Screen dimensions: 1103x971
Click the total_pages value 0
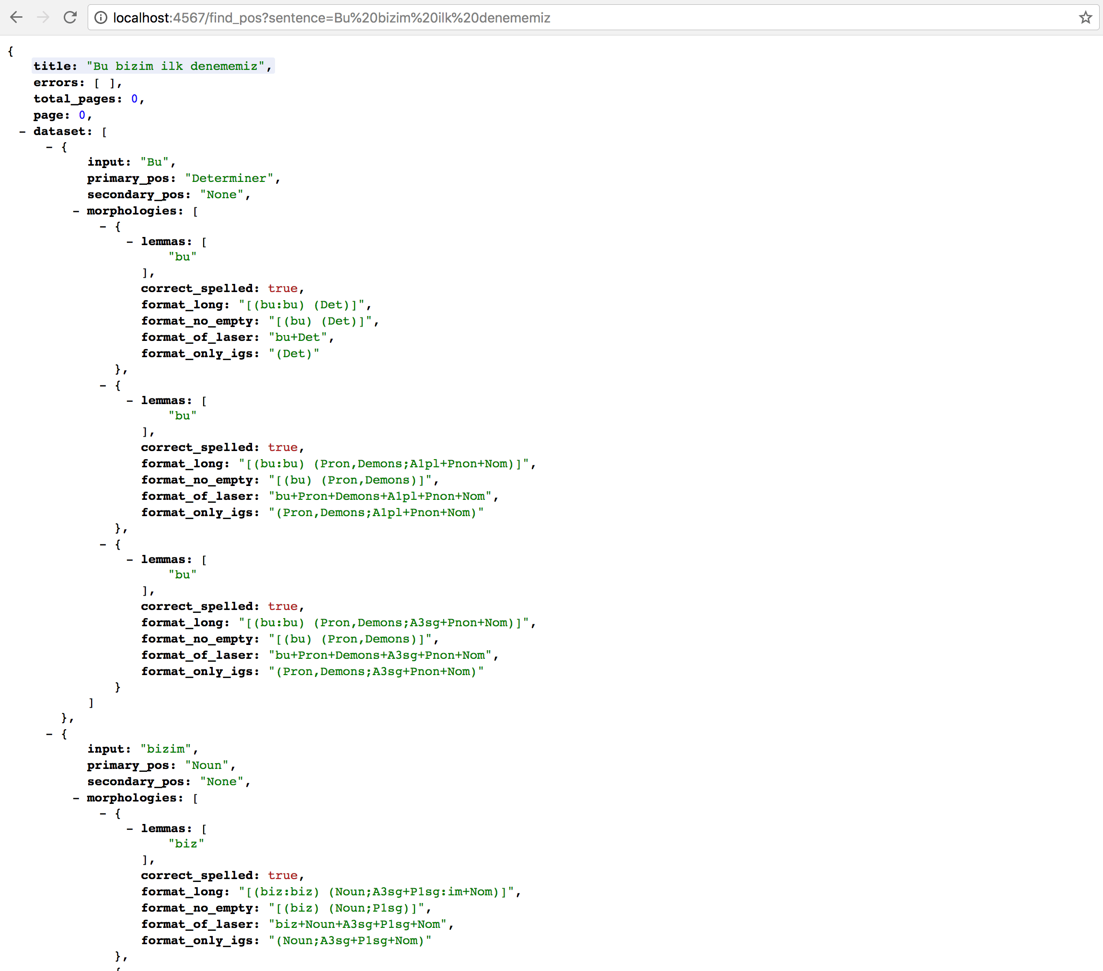[x=134, y=99]
